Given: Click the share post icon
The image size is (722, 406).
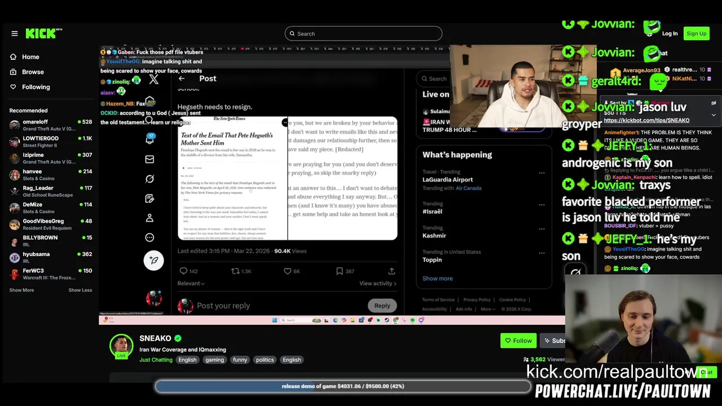Looking at the screenshot, I should 391,271.
